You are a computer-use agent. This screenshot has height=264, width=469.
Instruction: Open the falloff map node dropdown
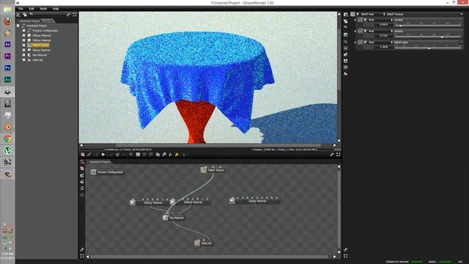coord(373,14)
